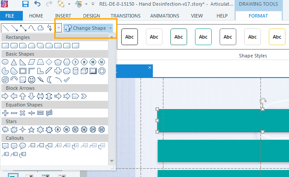This screenshot has height=177, width=289.
Task: Pick the cube shape
Action: [x=84, y=71]
